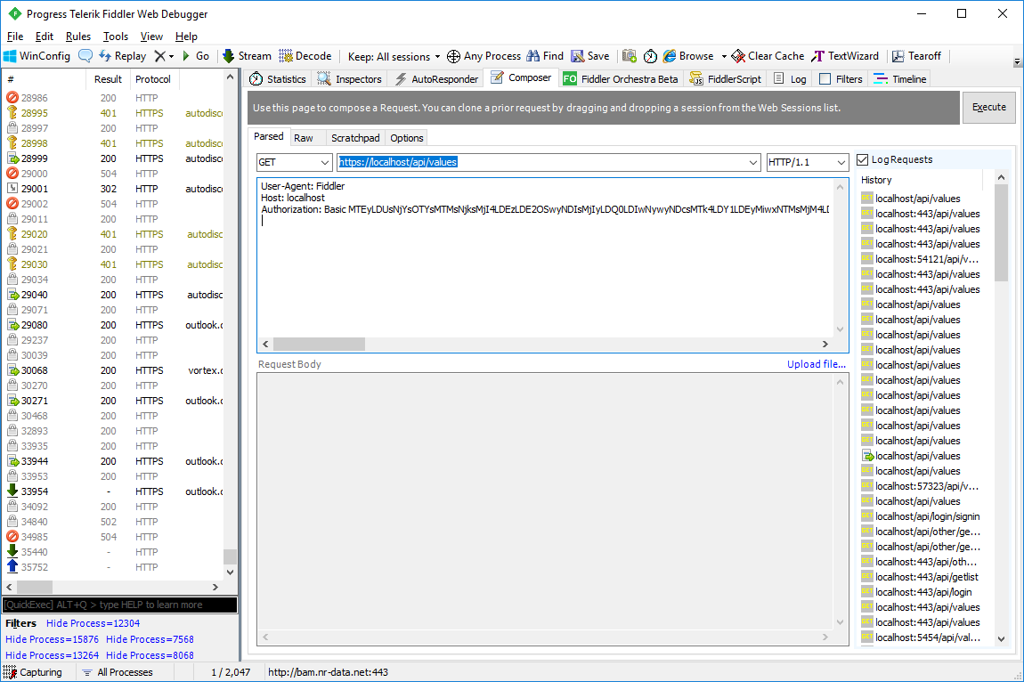1024x682 pixels.
Task: Open the TextWizard tool
Action: [845, 56]
